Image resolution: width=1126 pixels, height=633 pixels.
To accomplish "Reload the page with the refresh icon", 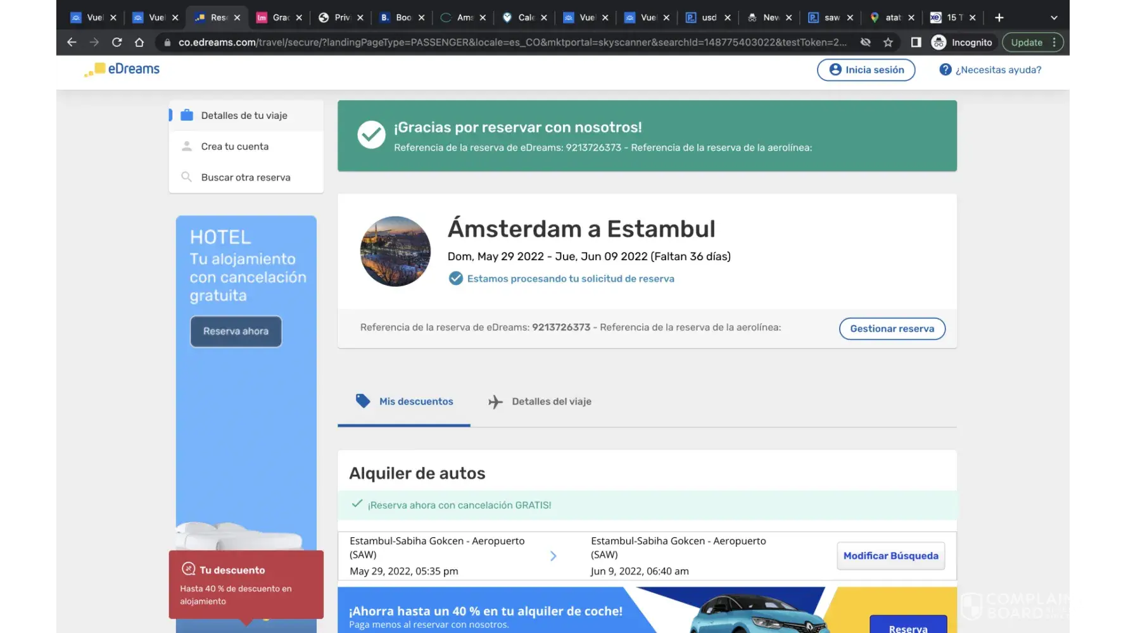I will point(117,42).
